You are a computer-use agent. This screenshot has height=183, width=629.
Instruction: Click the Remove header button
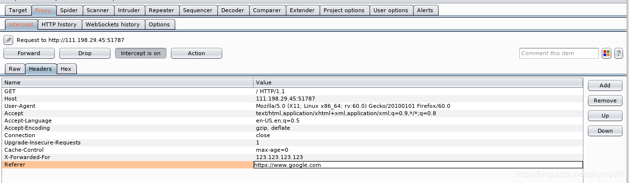coord(605,101)
